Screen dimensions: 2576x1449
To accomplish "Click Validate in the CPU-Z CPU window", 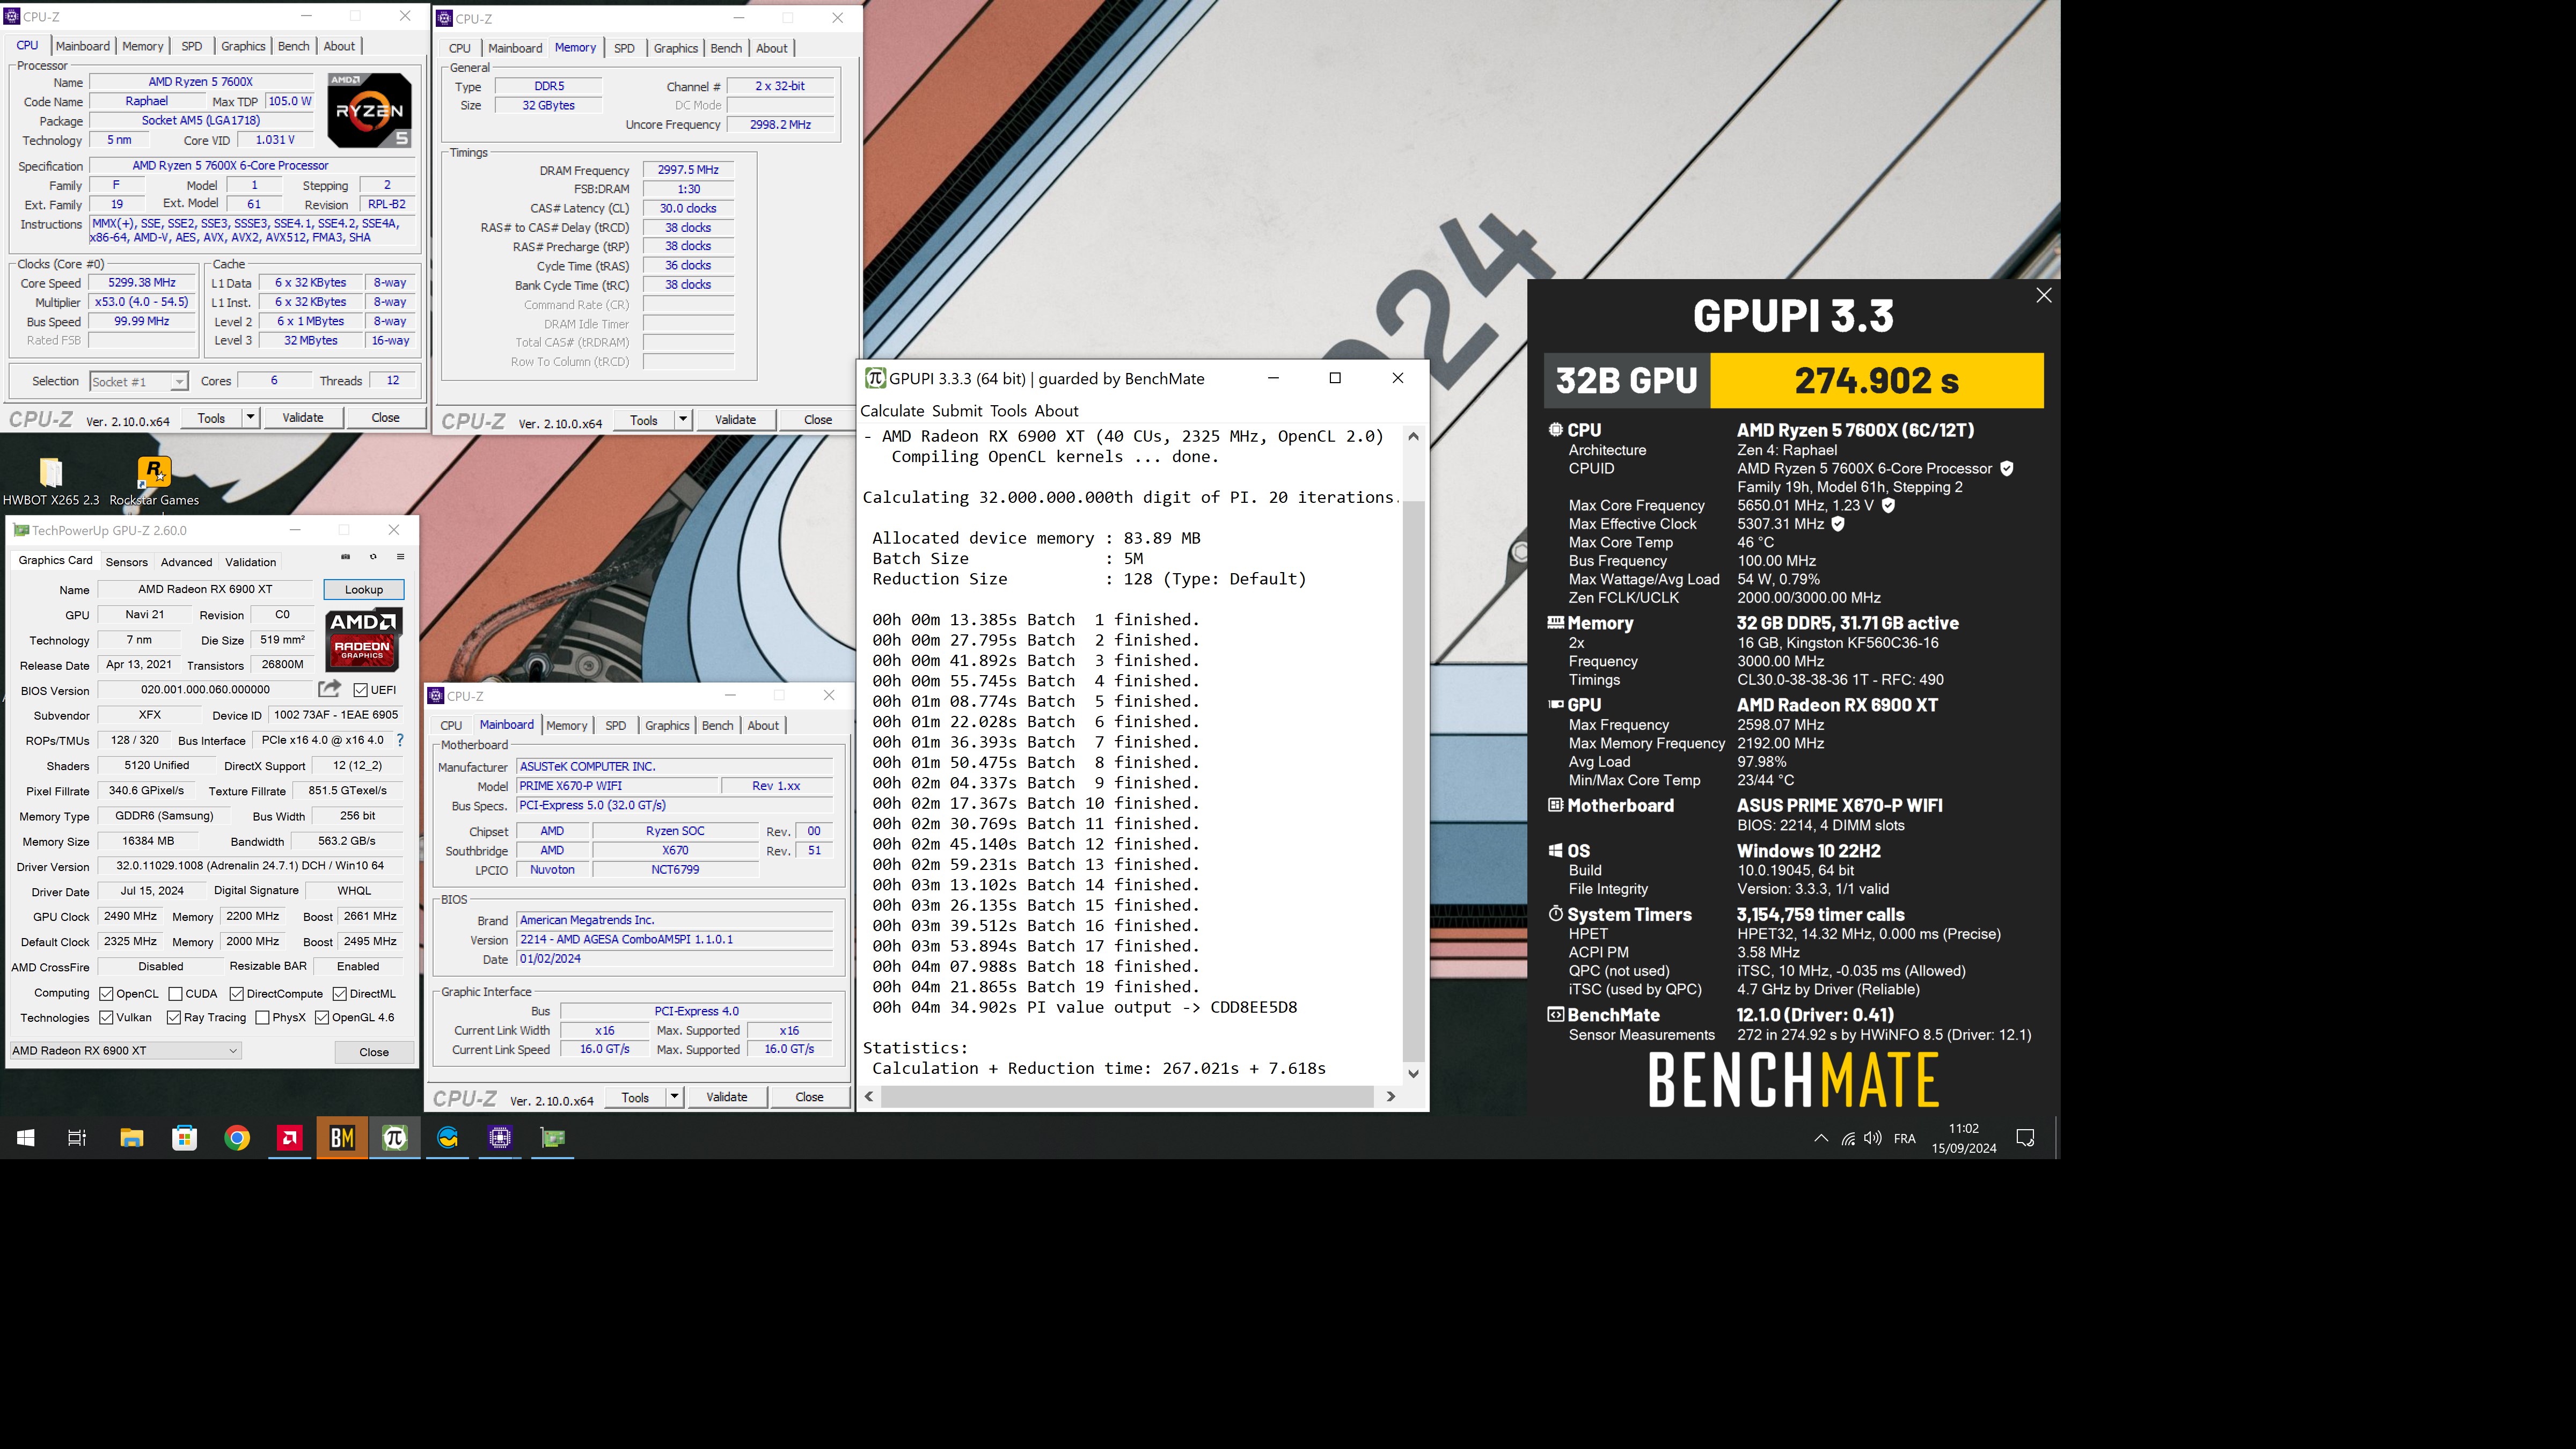I will pyautogui.click(x=303, y=418).
